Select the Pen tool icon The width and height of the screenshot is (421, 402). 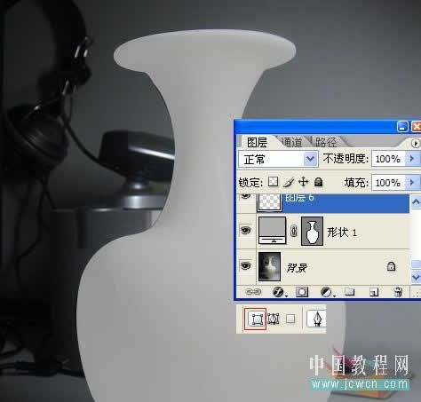(317, 319)
